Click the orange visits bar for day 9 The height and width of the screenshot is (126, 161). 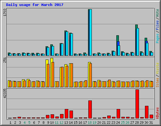[48, 76]
